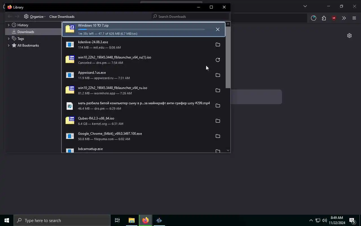Viewport: 361px width, 226px height.
Task: Open the Windows Start menu
Action: click(x=7, y=220)
